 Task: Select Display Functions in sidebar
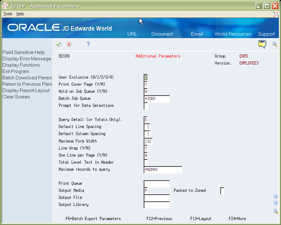click(21, 65)
